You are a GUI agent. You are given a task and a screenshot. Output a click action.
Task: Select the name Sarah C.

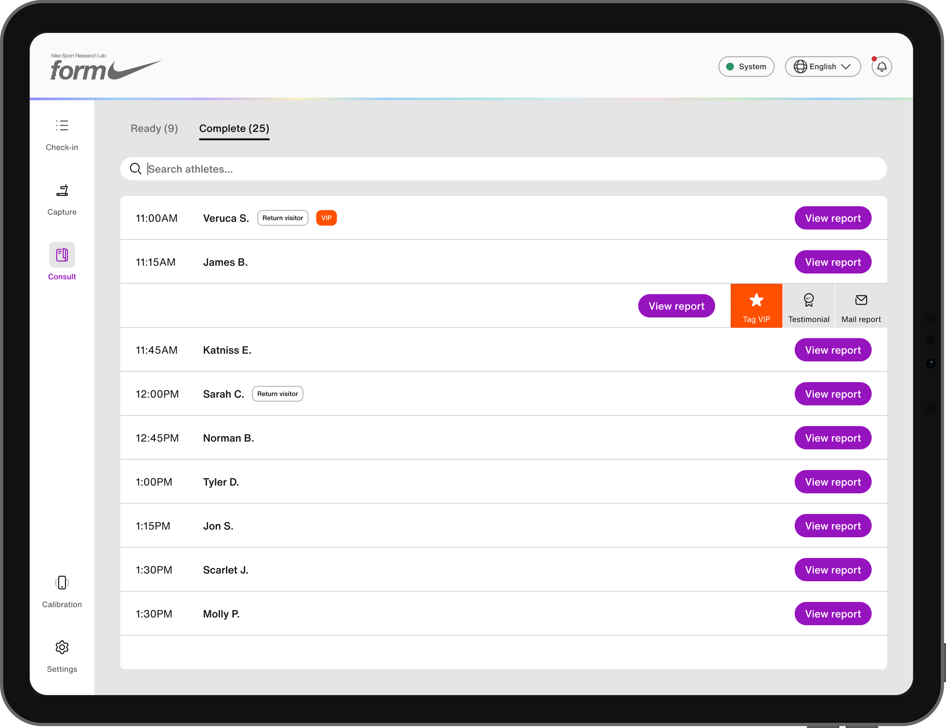click(x=224, y=394)
